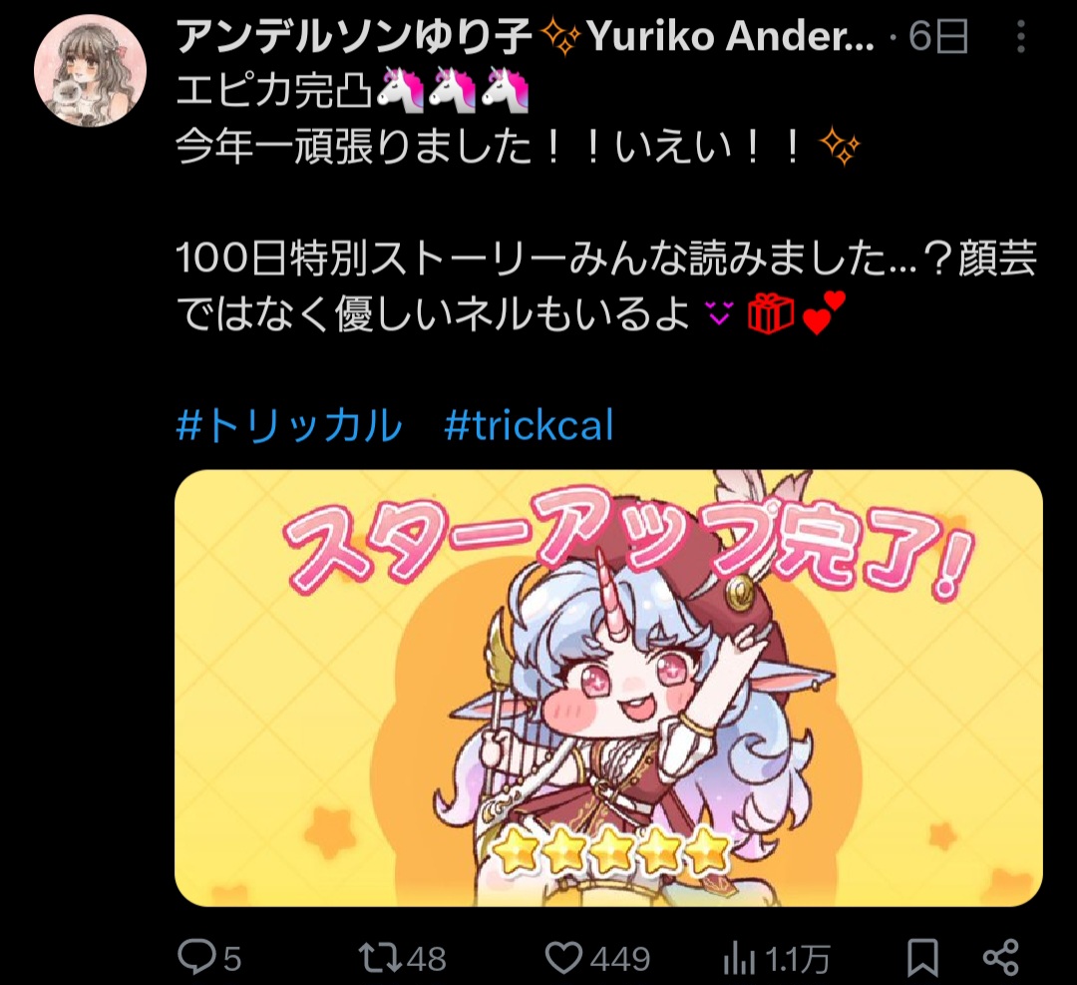The width and height of the screenshot is (1077, 985).
Task: Click the tweet text about 100日特別ストーリー
Action: coord(606,286)
